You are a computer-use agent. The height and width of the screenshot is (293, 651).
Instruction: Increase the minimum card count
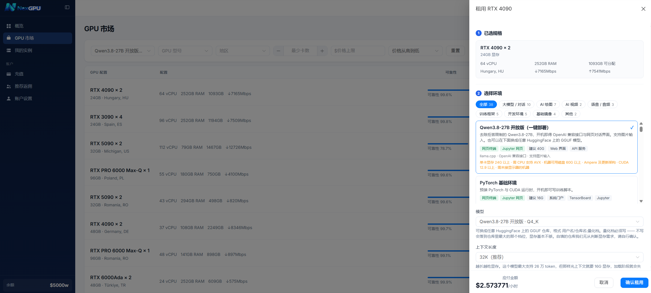point(322,51)
